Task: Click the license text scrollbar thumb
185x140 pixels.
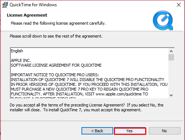Action: click(x=171, y=57)
